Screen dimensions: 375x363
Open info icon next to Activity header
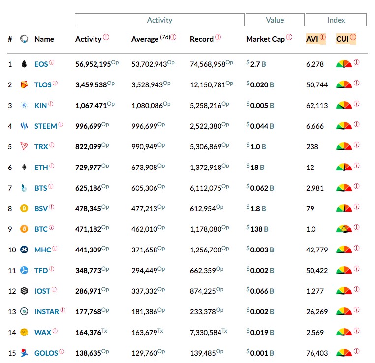pos(106,37)
